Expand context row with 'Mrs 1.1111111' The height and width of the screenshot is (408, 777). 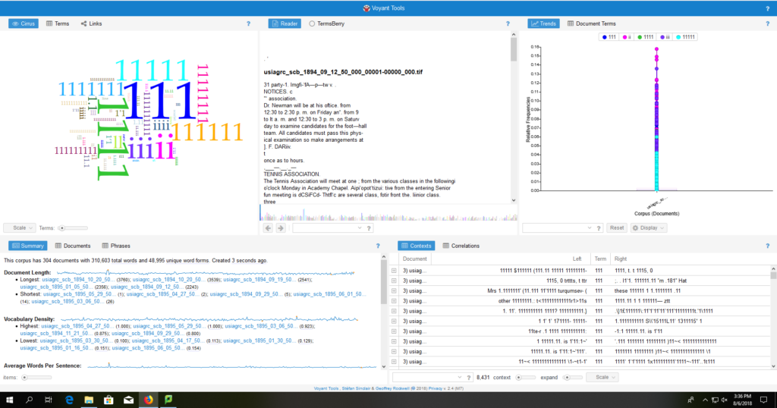click(x=394, y=291)
